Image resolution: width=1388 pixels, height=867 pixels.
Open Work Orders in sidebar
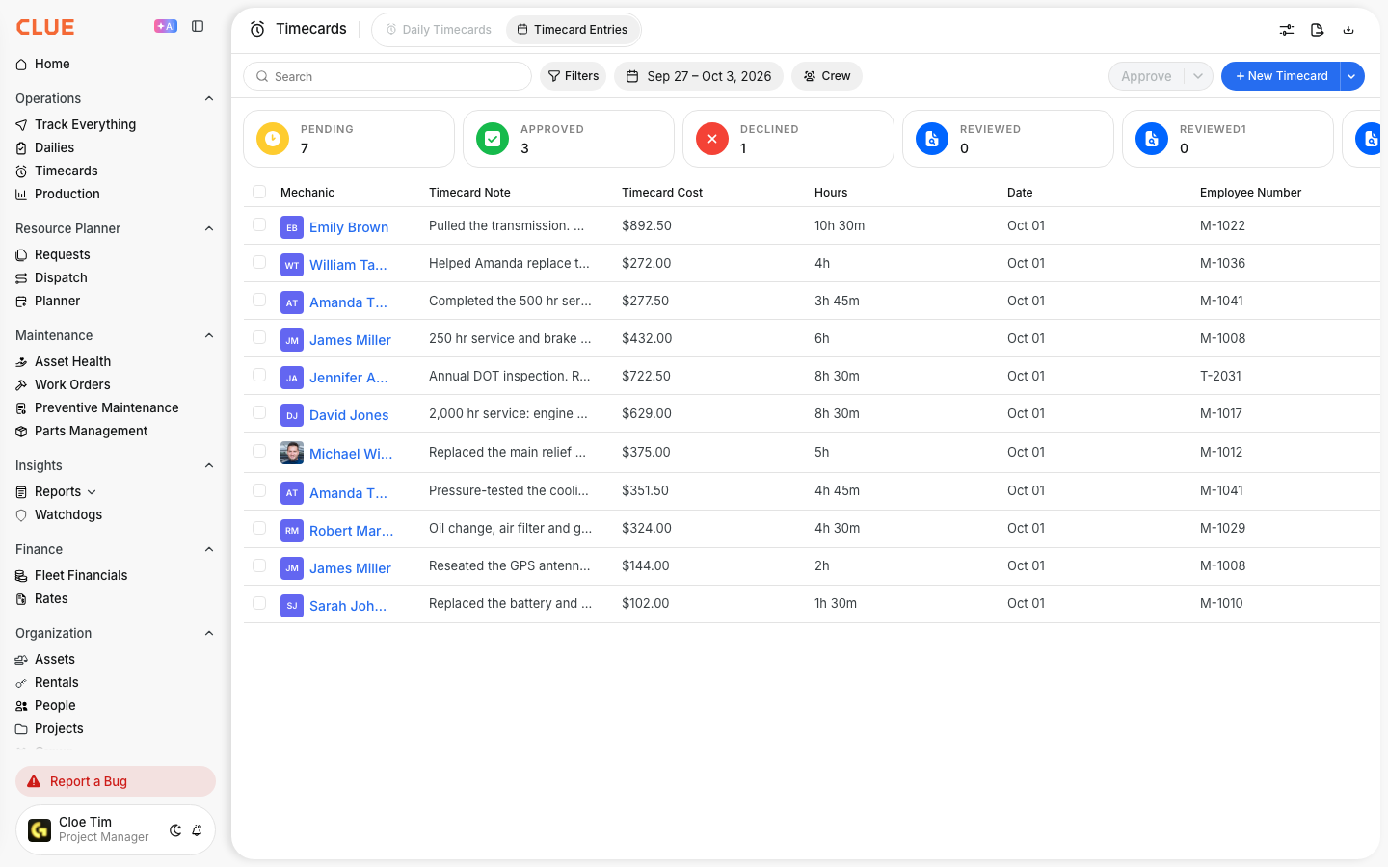[72, 384]
